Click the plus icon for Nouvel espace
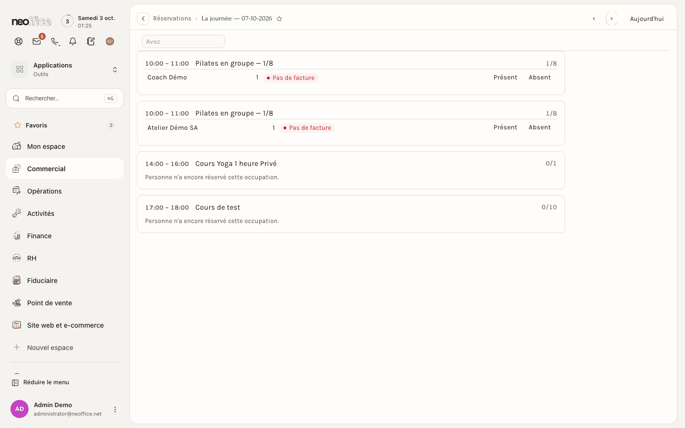This screenshot has height=428, width=685. (17, 347)
